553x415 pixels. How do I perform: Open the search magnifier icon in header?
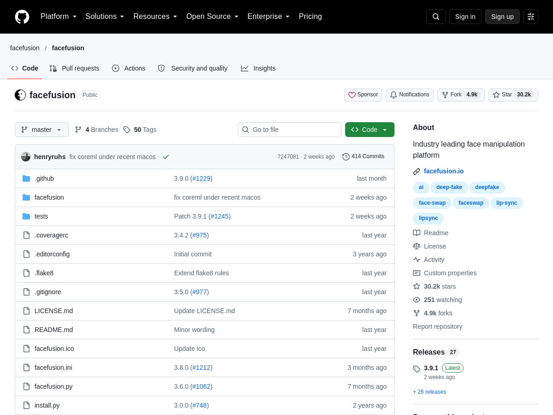pyautogui.click(x=436, y=17)
